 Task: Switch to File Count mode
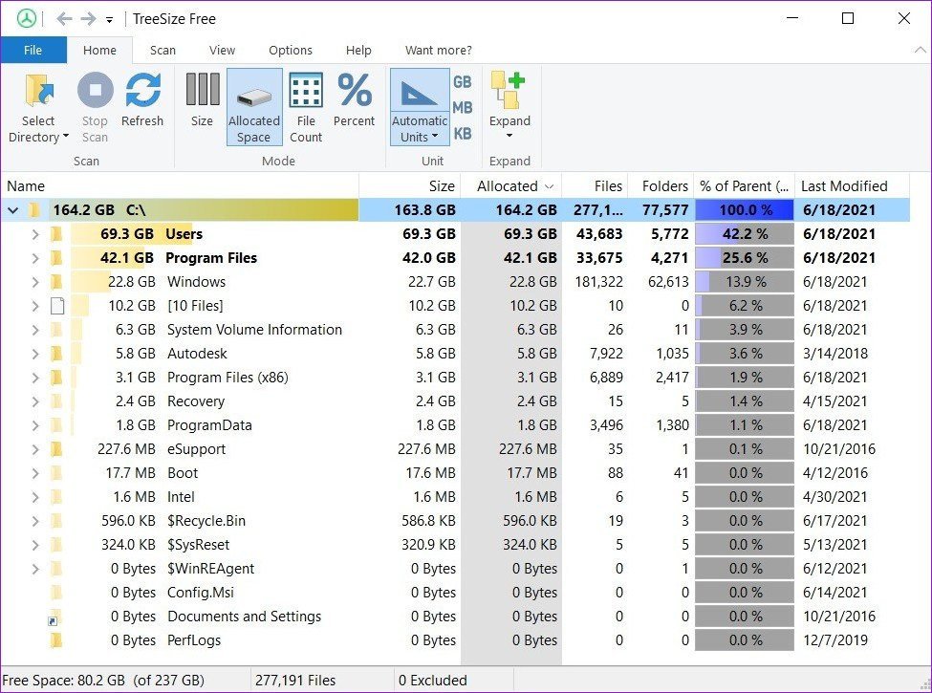[306, 90]
